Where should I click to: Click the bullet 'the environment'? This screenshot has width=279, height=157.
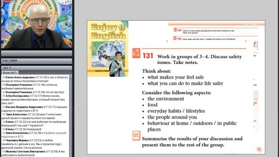point(166,99)
